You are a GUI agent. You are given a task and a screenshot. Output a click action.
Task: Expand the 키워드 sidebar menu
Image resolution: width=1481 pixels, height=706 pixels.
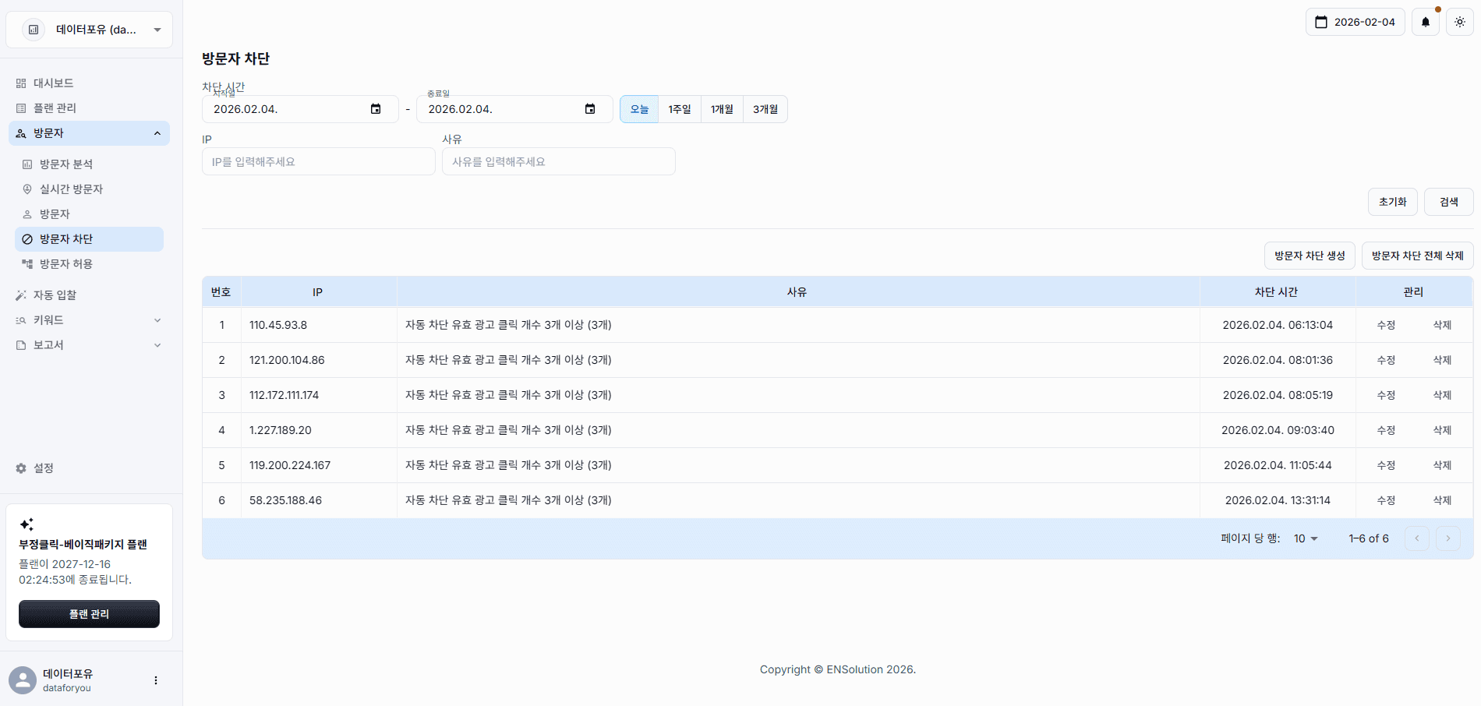pos(89,320)
